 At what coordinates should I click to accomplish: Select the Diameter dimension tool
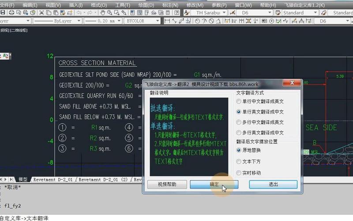(211, 21)
